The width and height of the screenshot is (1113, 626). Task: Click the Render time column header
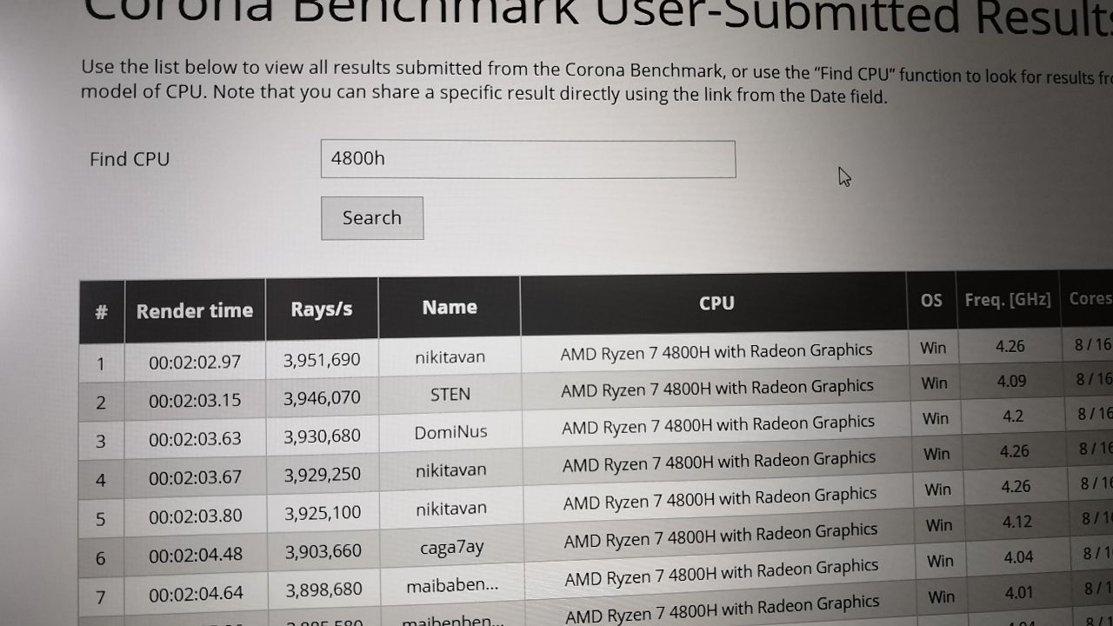[x=195, y=310]
